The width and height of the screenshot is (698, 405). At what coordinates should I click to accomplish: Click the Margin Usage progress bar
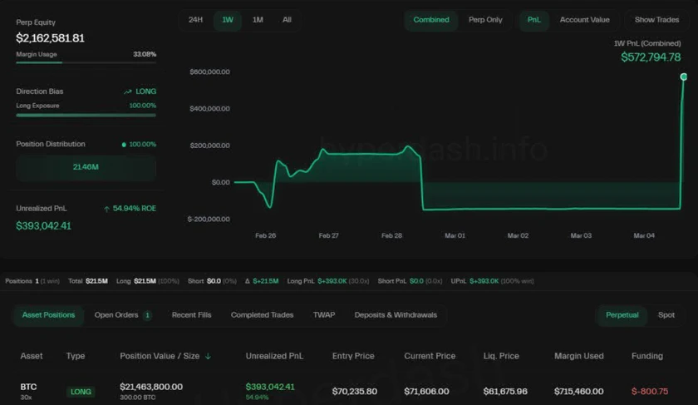(86, 62)
